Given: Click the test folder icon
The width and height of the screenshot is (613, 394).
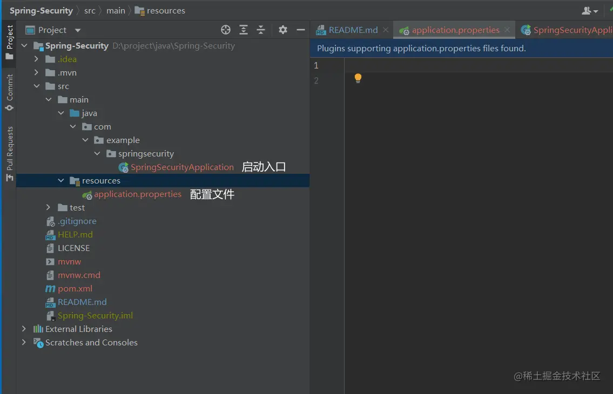Looking at the screenshot, I should [62, 208].
